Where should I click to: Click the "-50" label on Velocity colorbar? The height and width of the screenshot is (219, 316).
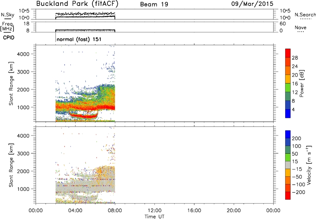coord(297,177)
